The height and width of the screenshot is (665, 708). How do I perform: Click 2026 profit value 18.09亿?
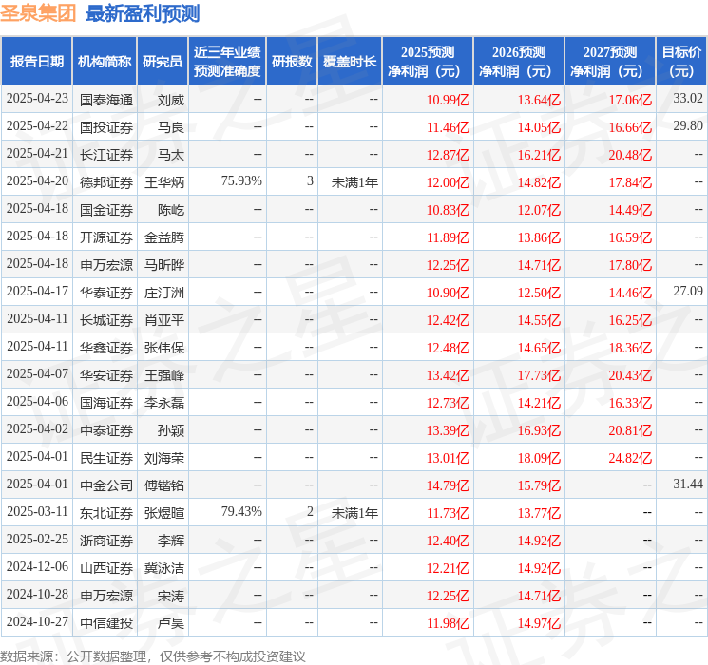[x=539, y=458]
